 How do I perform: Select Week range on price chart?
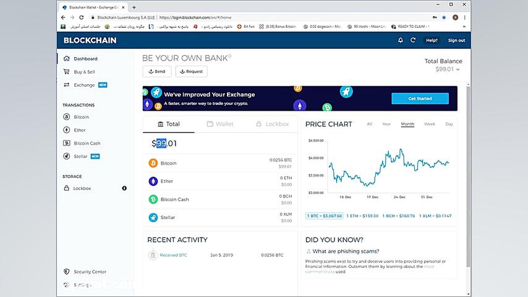click(430, 124)
